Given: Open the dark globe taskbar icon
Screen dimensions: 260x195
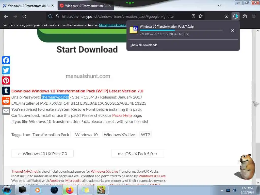Looking at the screenshot, I should pos(54,190).
